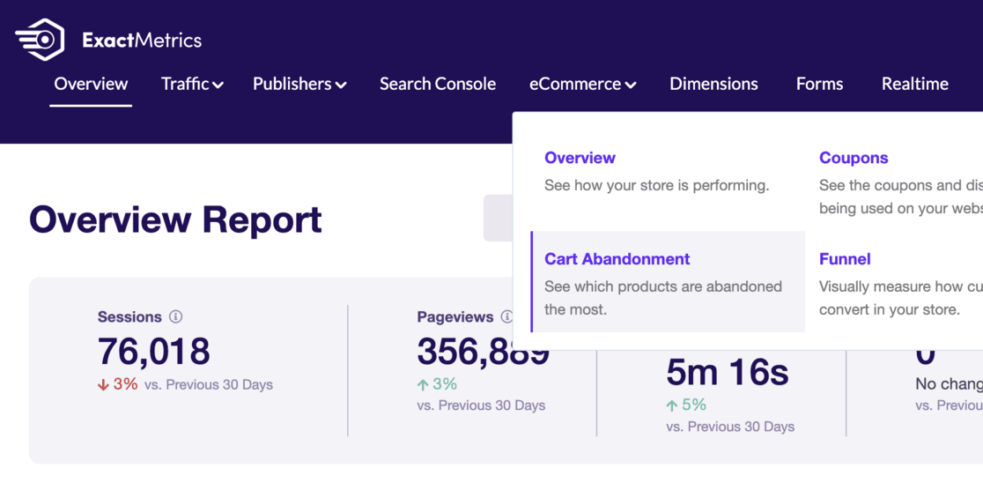Click the Sessions value 76,018
Image resolution: width=983 pixels, height=498 pixels.
pyautogui.click(x=153, y=351)
